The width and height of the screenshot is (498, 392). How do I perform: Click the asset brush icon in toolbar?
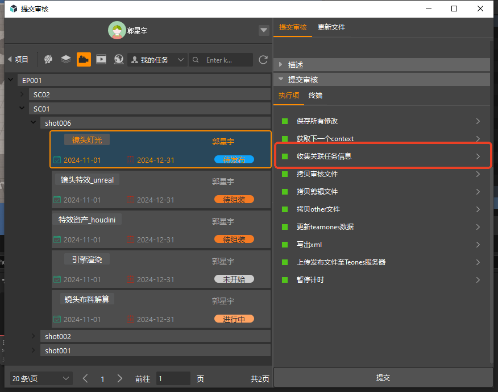[x=48, y=59]
